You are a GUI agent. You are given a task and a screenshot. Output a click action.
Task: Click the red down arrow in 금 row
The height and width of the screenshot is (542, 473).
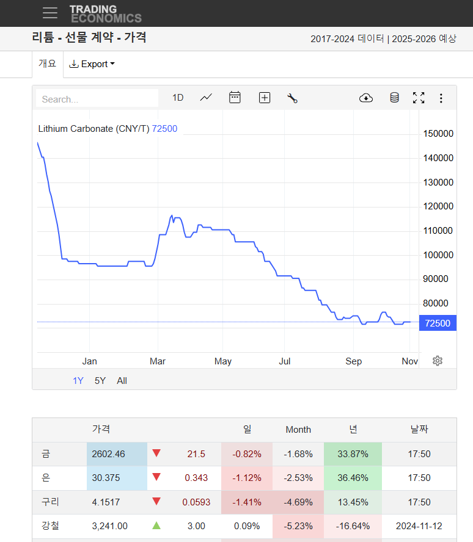156,453
